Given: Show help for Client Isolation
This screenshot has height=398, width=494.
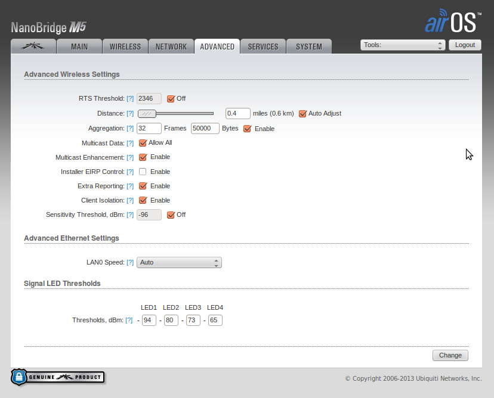Looking at the screenshot, I should pos(130,201).
